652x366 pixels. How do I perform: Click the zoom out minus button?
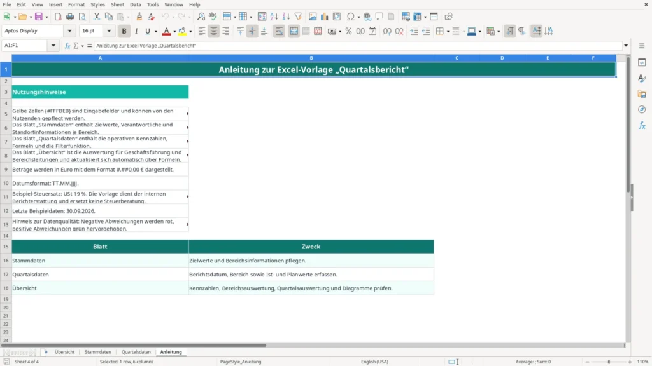pyautogui.click(x=587, y=362)
